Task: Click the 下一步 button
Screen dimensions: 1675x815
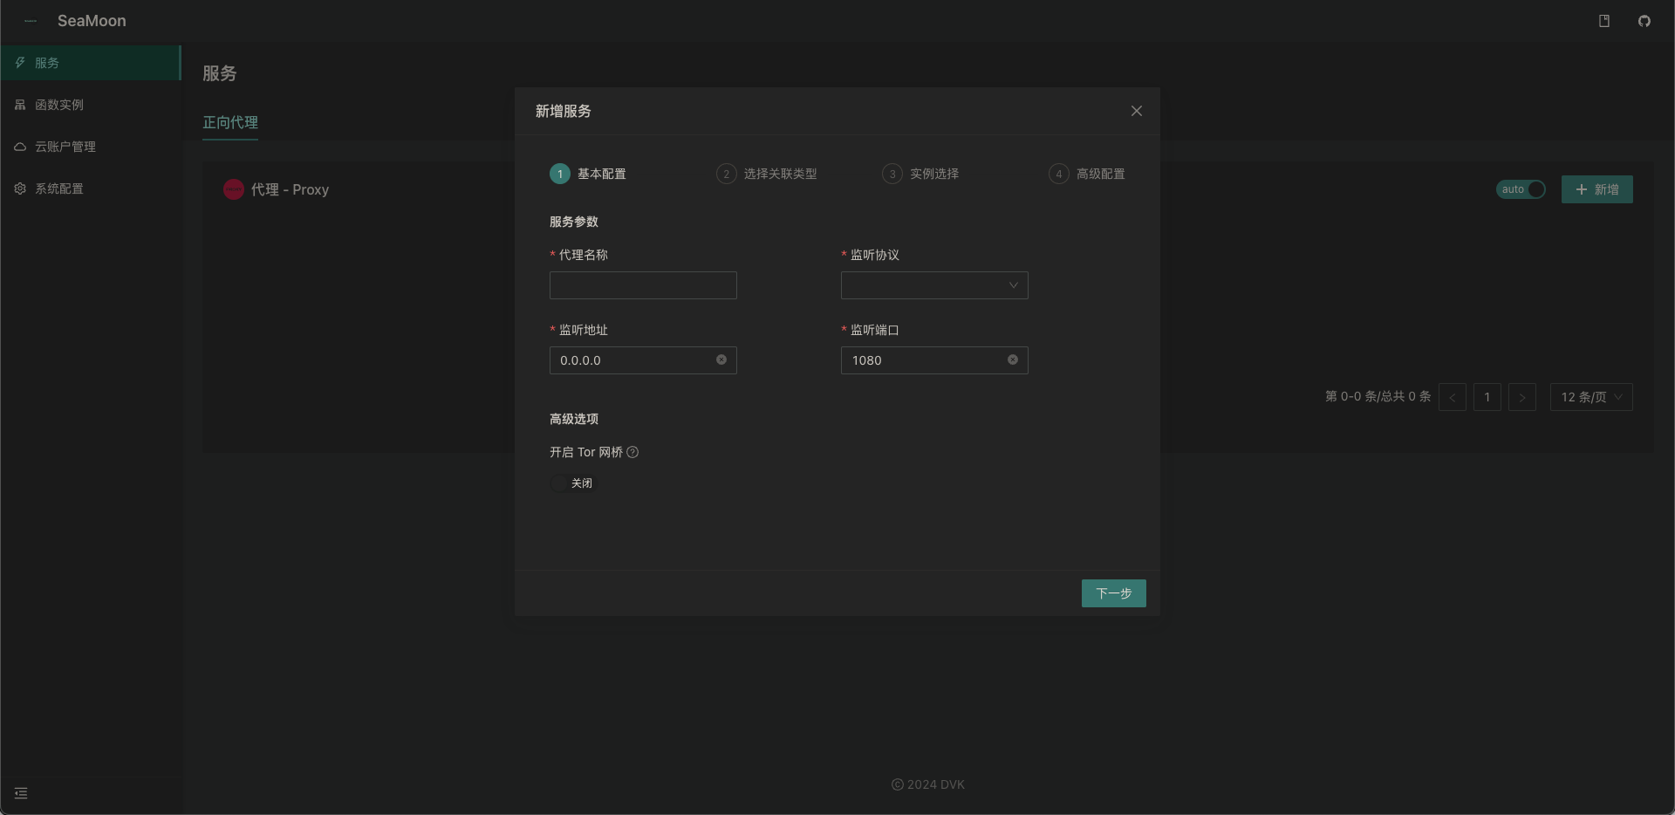Action: (1114, 593)
